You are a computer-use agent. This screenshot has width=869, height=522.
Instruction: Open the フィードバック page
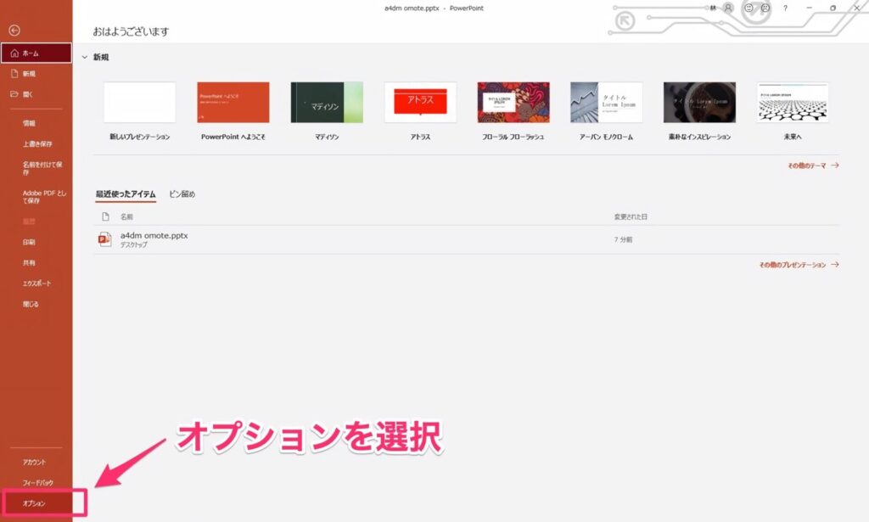[36, 483]
